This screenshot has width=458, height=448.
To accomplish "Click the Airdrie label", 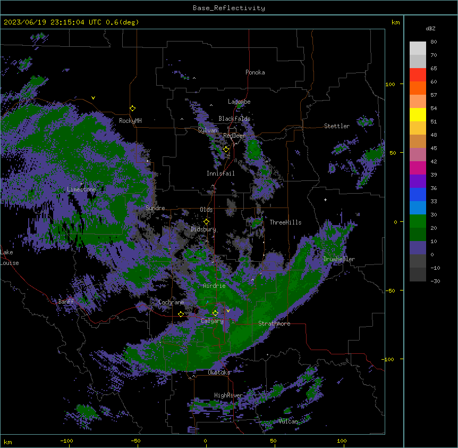I will 214,286.
